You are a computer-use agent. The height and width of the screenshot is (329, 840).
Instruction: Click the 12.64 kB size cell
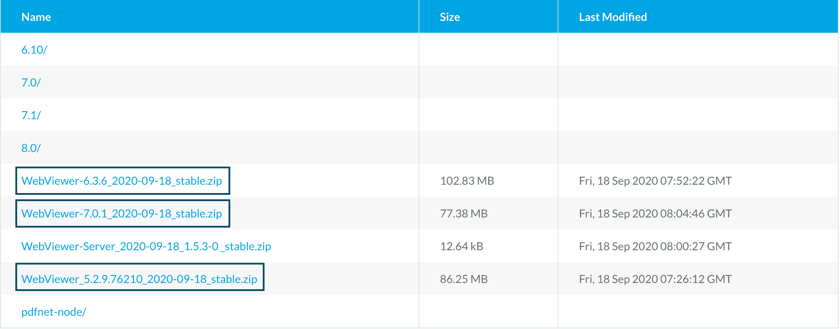pyautogui.click(x=462, y=246)
